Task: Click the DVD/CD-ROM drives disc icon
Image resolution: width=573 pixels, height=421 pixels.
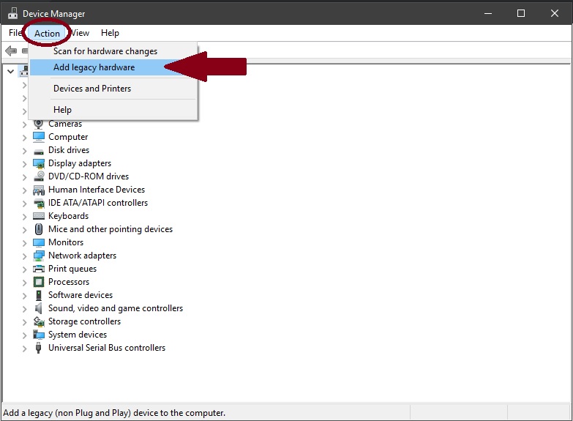Action: tap(39, 176)
